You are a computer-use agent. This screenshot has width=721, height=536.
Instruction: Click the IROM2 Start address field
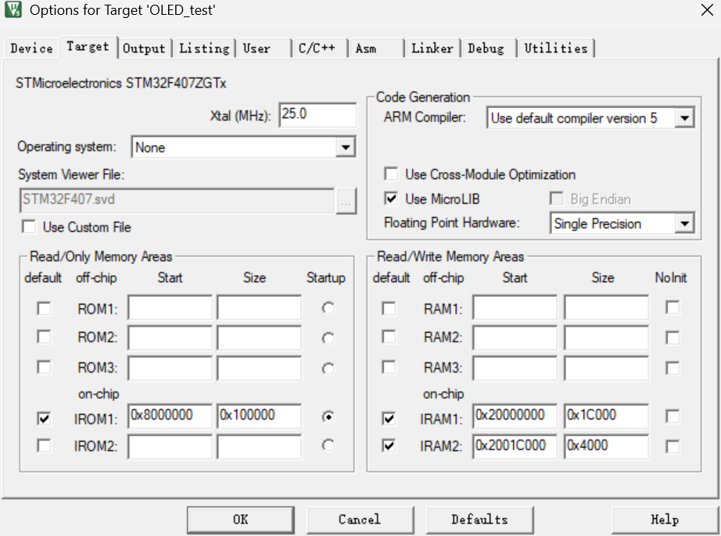pos(170,447)
